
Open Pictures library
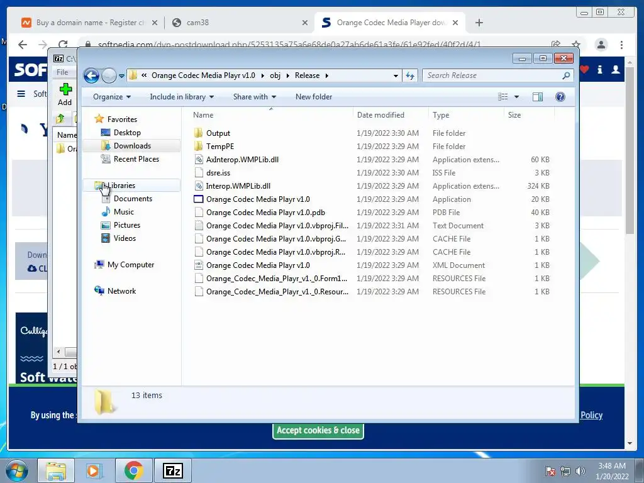pos(126,225)
